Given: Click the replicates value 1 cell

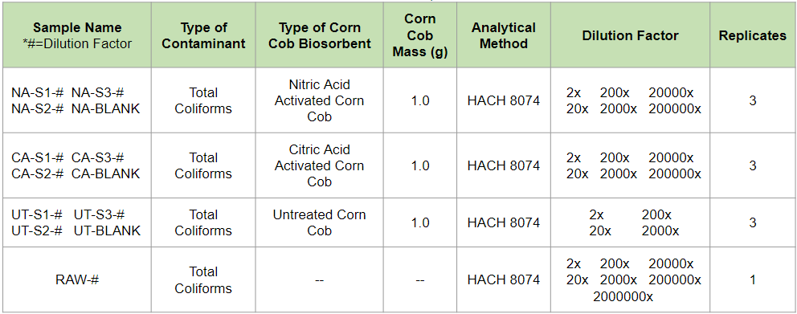Looking at the screenshot, I should pyautogui.click(x=752, y=280).
